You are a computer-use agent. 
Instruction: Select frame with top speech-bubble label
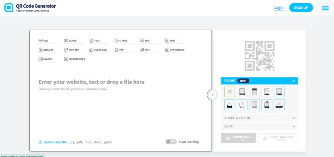coord(254,92)
